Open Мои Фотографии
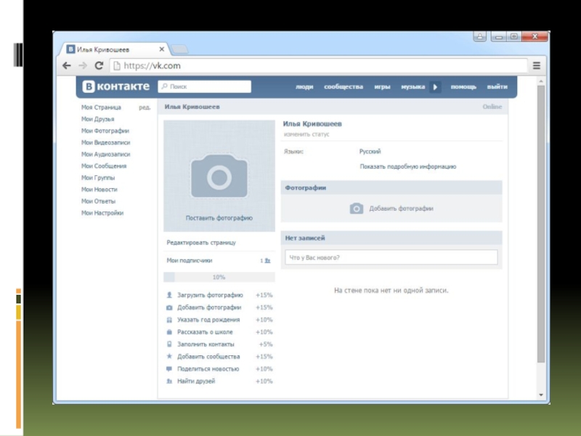The image size is (581, 436). (x=105, y=131)
